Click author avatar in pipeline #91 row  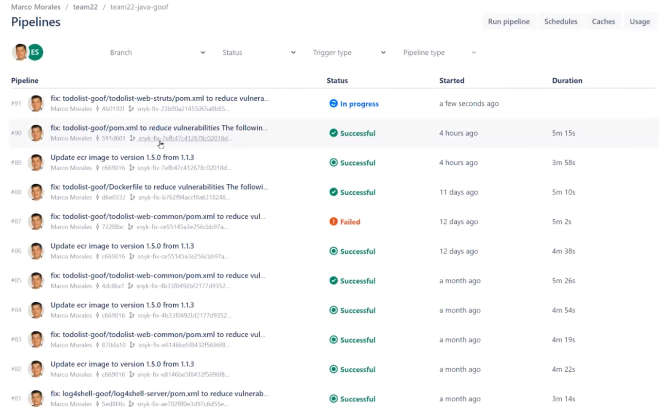pos(36,103)
